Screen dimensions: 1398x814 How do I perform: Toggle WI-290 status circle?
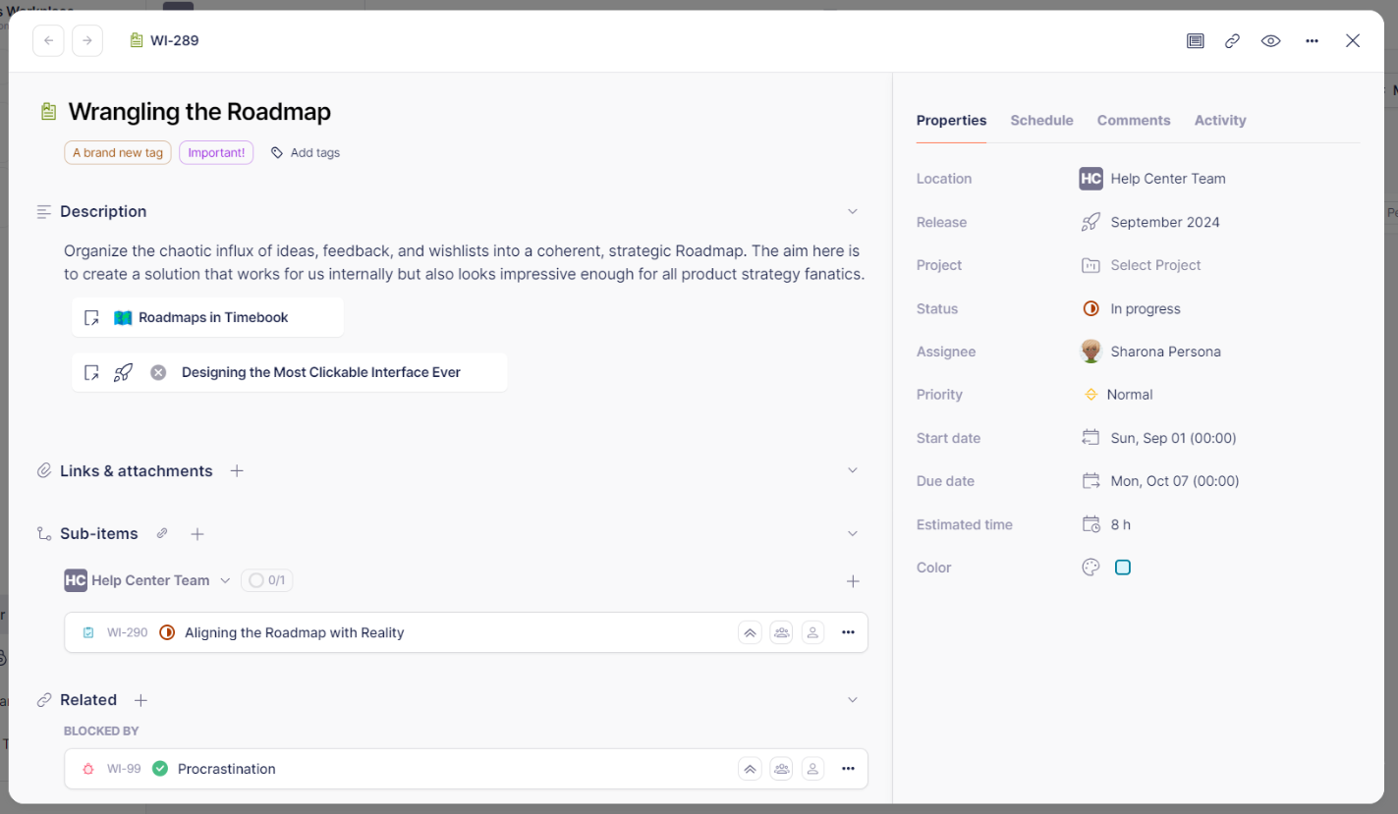[x=167, y=632]
